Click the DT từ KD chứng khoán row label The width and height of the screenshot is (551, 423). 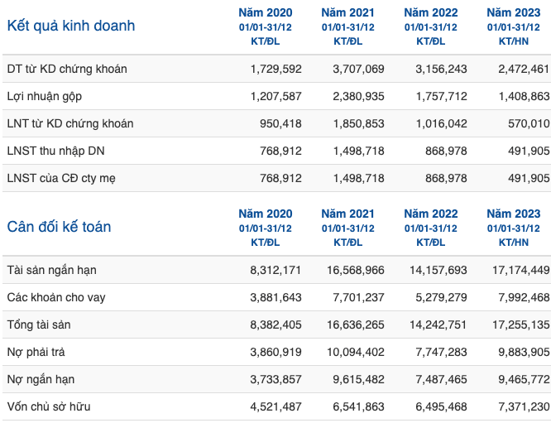click(67, 69)
